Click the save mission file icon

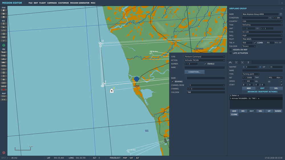[4, 17]
